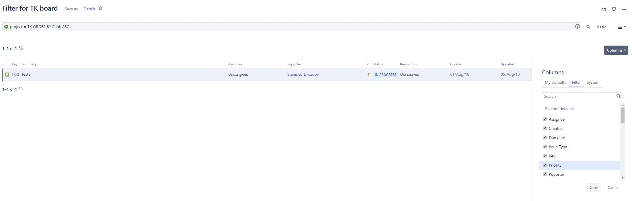Viewport: 632px width, 201px height.
Task: Open filter Details link
Action: coord(89,9)
